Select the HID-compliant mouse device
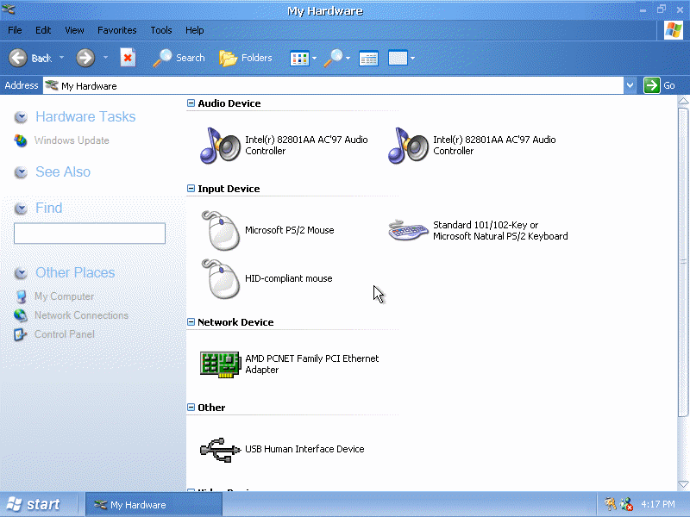The height and width of the screenshot is (517, 690). coord(267,278)
